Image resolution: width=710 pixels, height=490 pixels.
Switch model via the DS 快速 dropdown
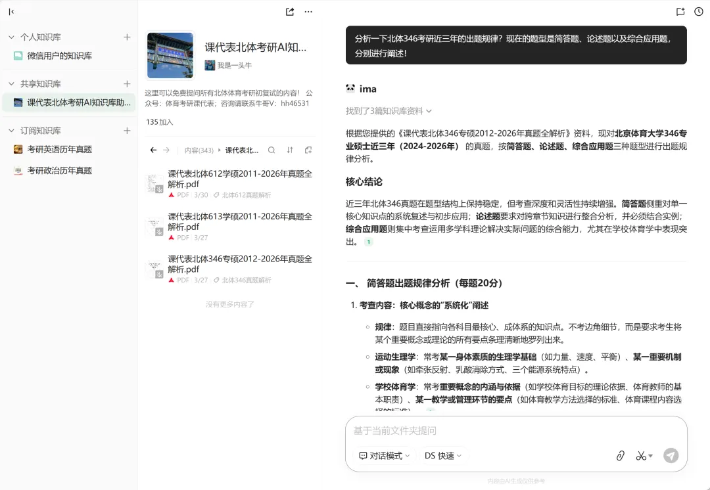pyautogui.click(x=442, y=455)
